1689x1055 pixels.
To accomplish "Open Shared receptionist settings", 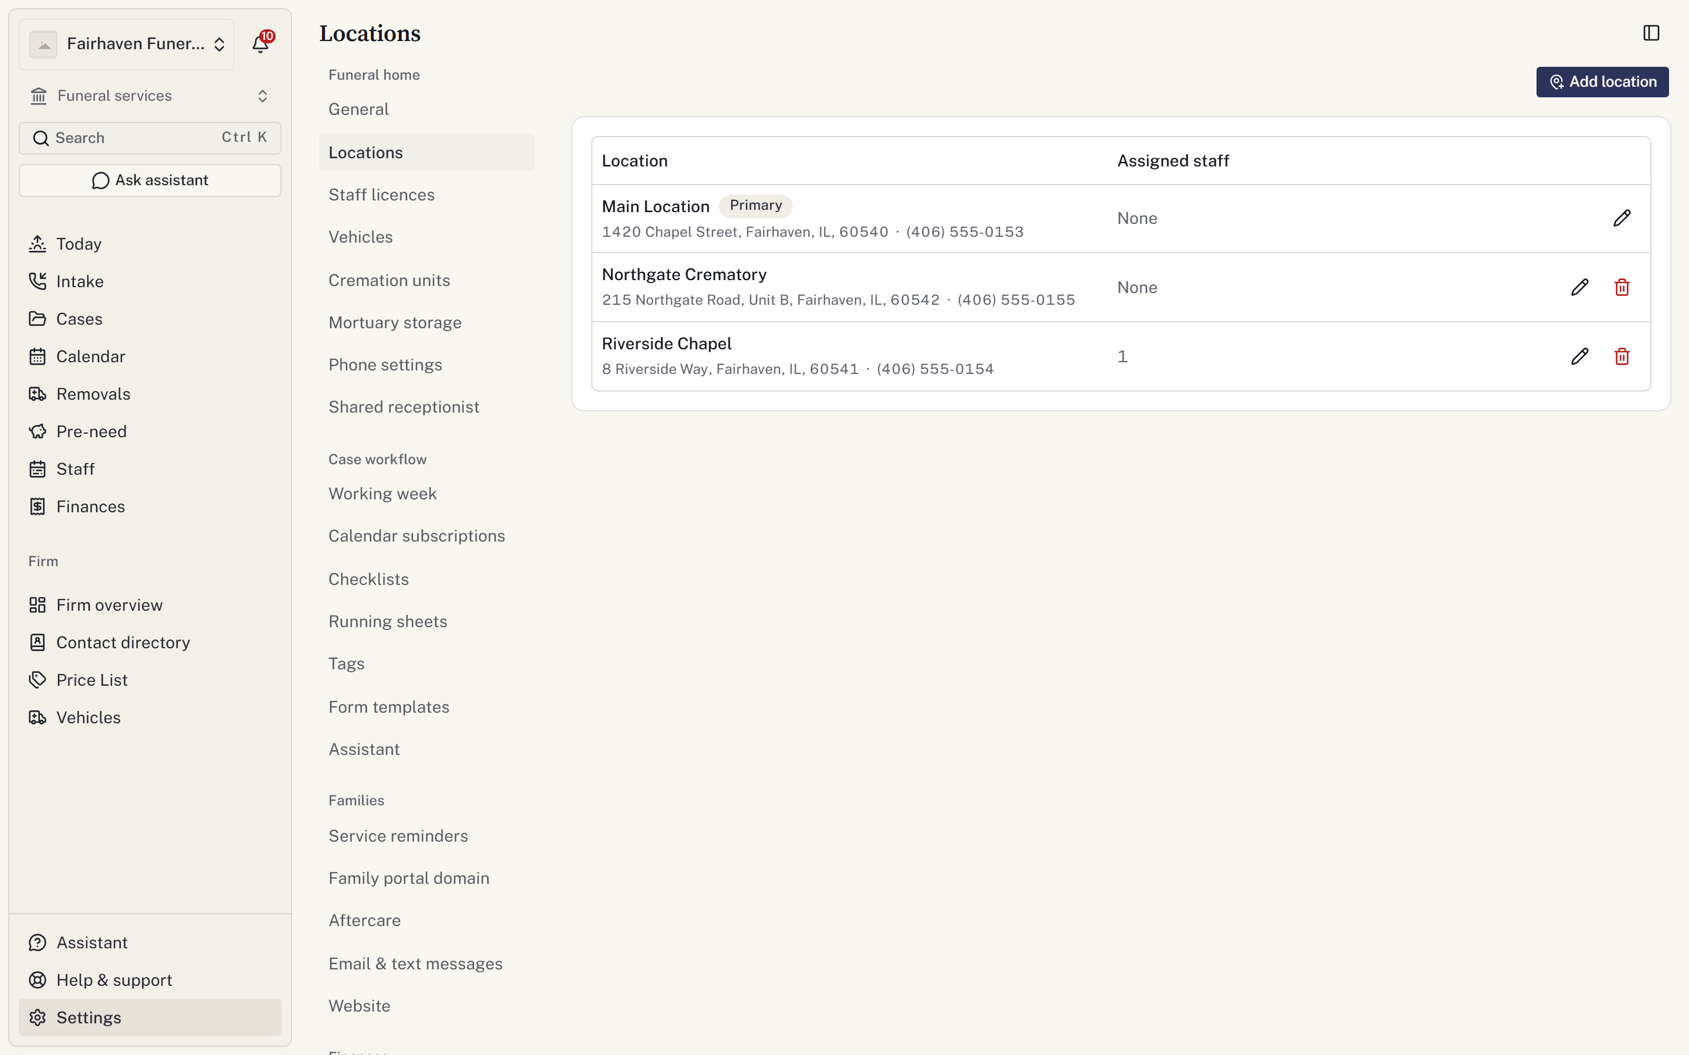I will pos(426,407).
